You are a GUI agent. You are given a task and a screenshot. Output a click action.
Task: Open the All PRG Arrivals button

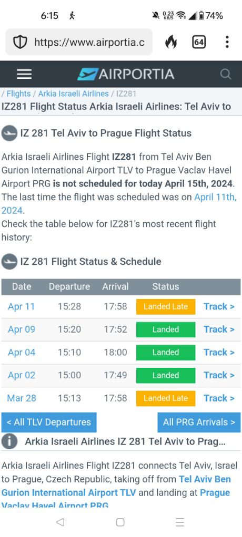pos(199,422)
